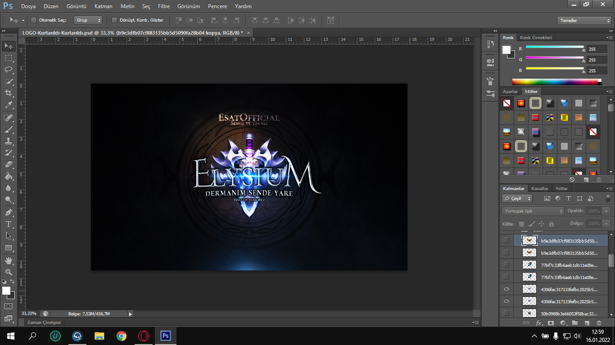
Task: Select the Clone Stamp tool
Action: tap(9, 141)
